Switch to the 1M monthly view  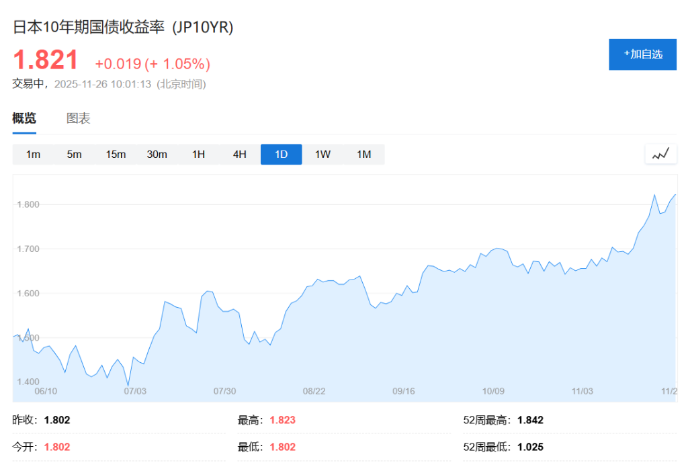[363, 154]
